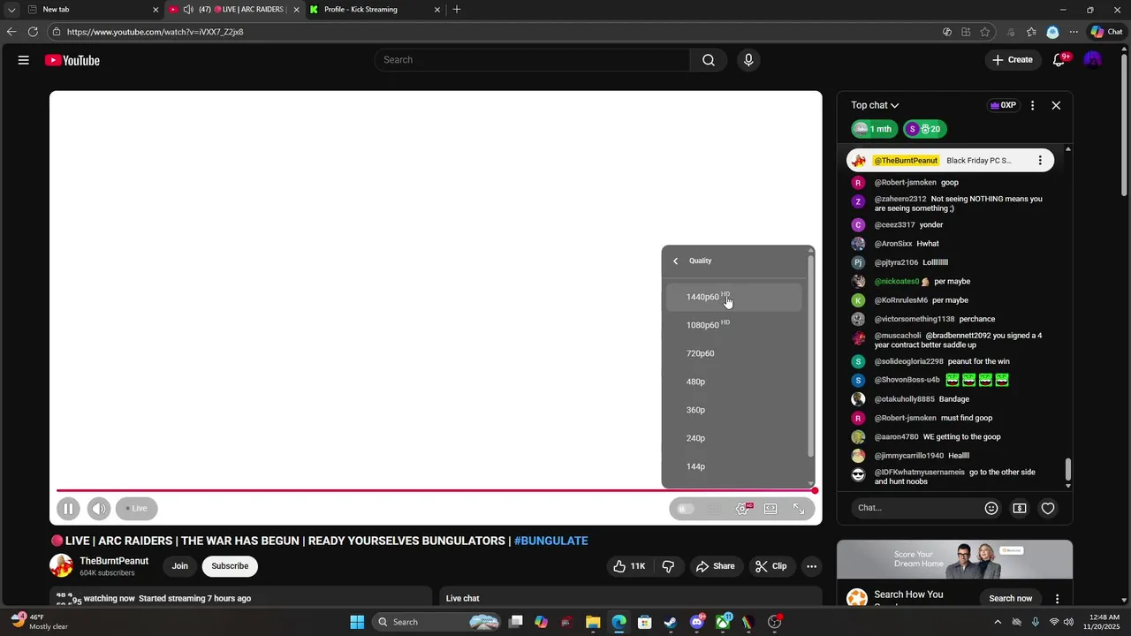The image size is (1131, 636).
Task: Refresh the browser page
Action: click(33, 32)
